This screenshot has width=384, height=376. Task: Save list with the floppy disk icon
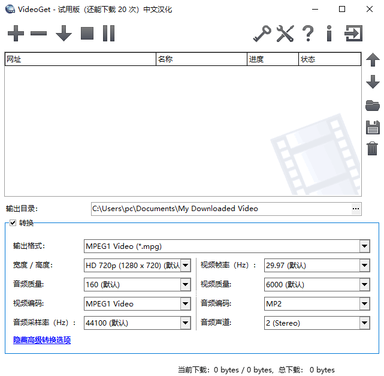373,128
